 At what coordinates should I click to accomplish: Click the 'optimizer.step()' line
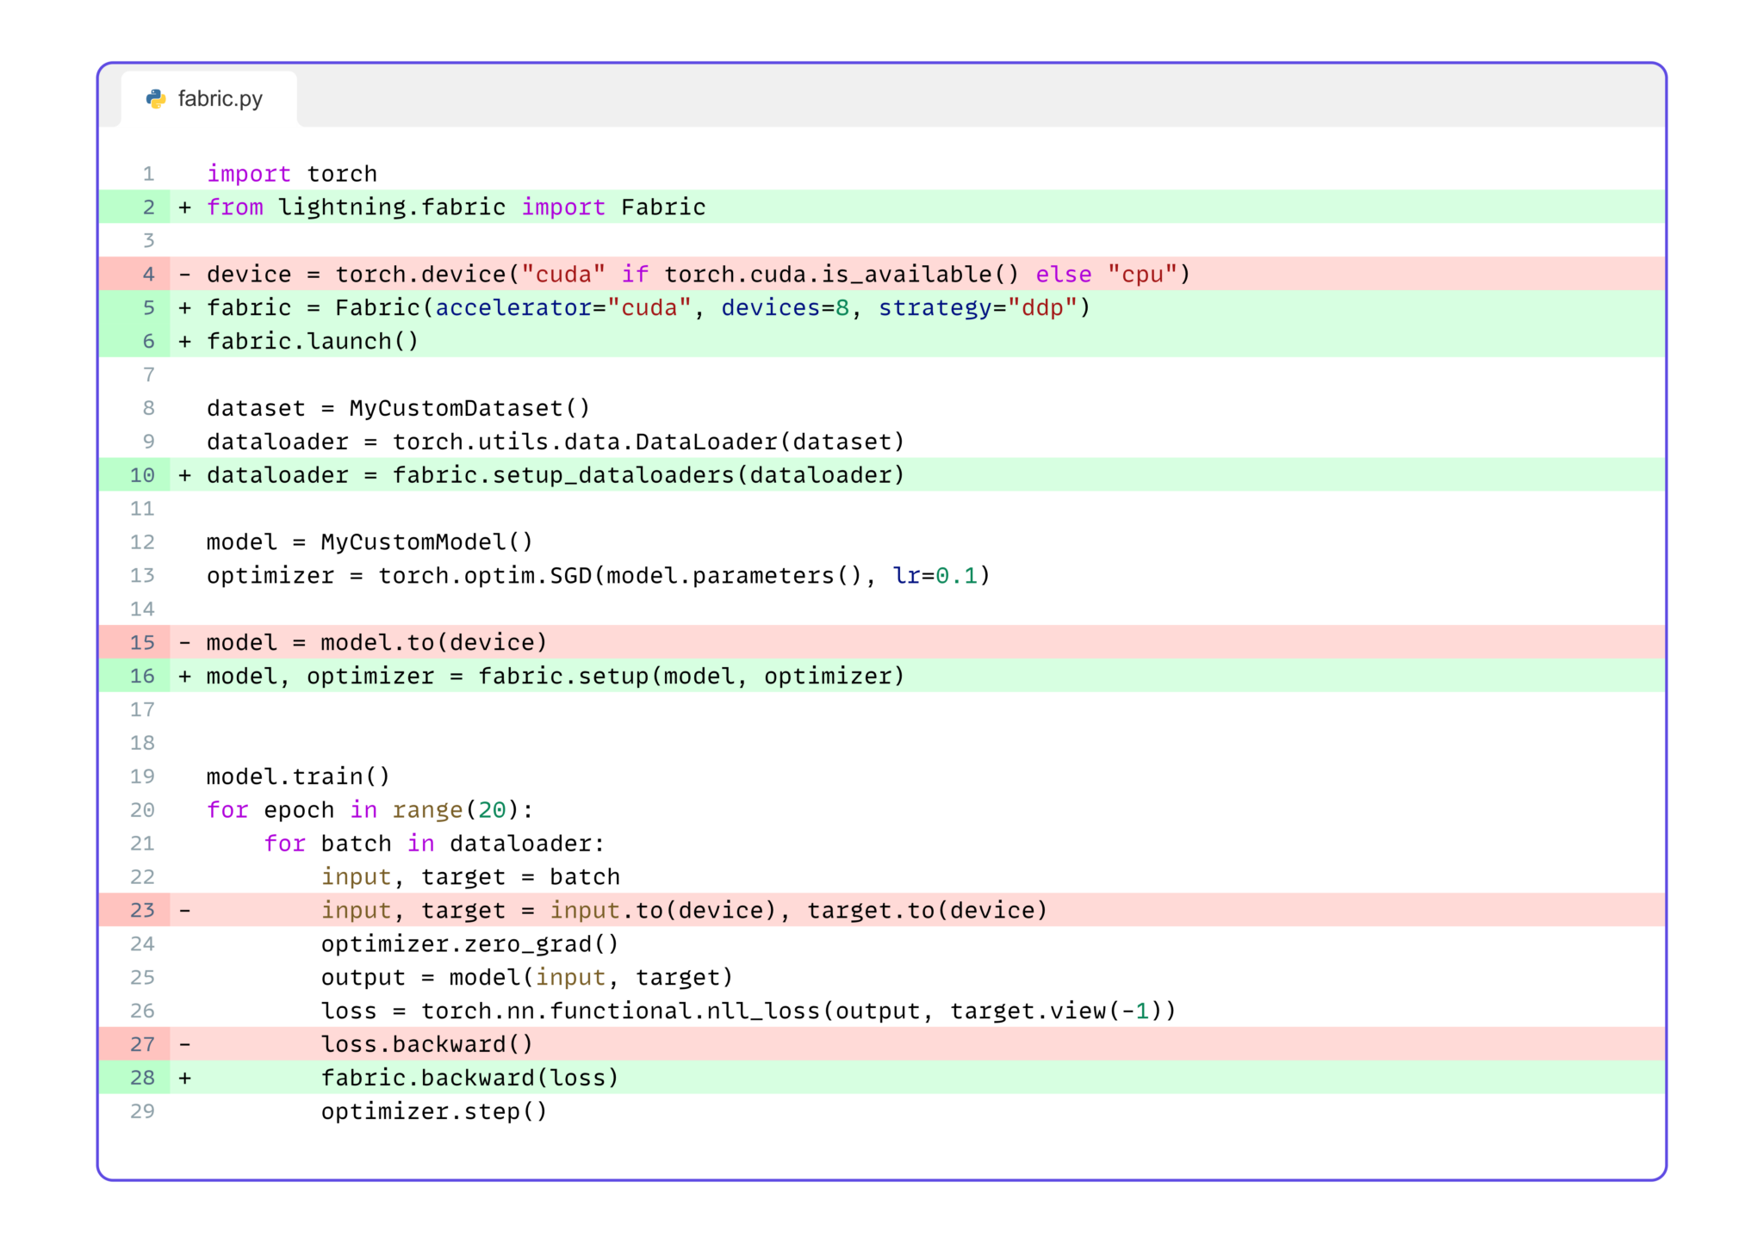pos(434,1112)
